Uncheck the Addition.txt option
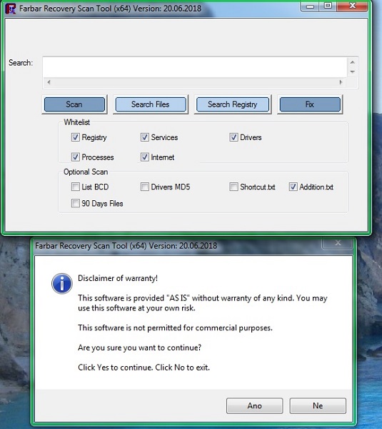This screenshot has width=382, height=429. tap(293, 187)
